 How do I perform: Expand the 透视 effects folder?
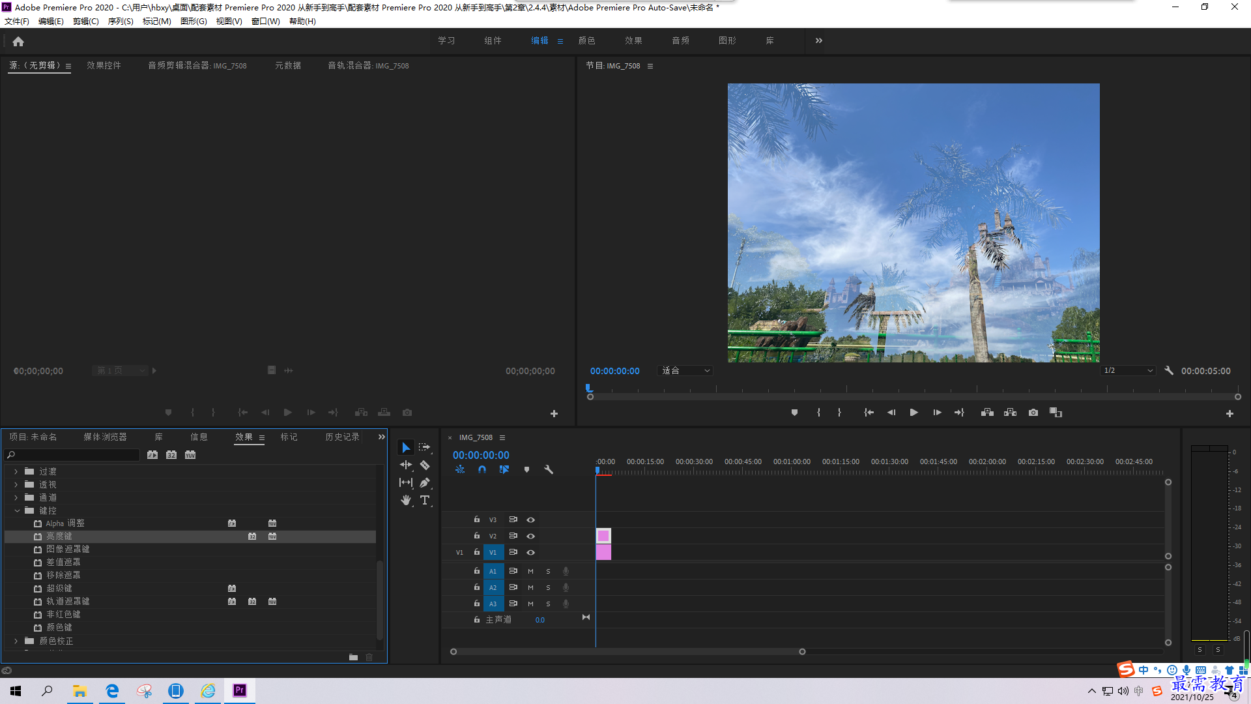16,484
